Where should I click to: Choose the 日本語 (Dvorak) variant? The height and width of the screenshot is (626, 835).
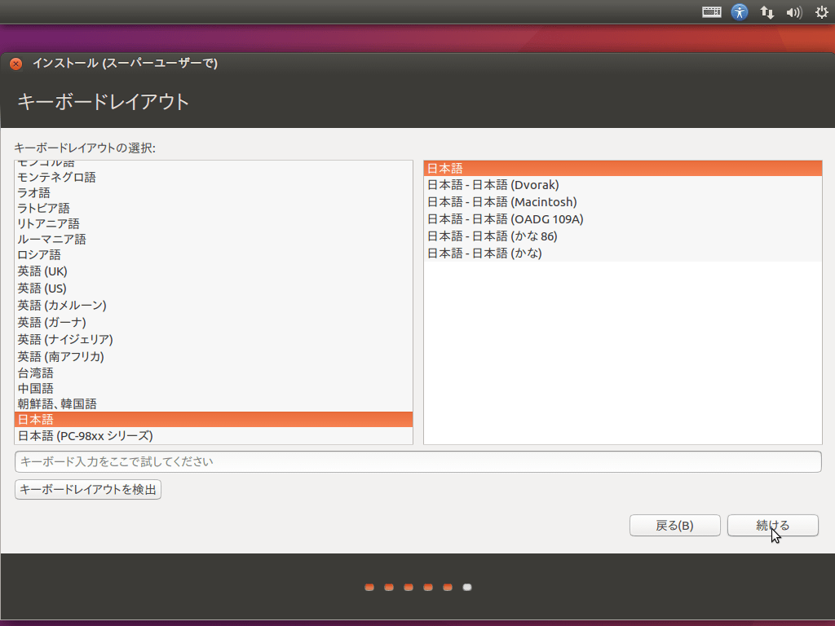[x=493, y=185]
